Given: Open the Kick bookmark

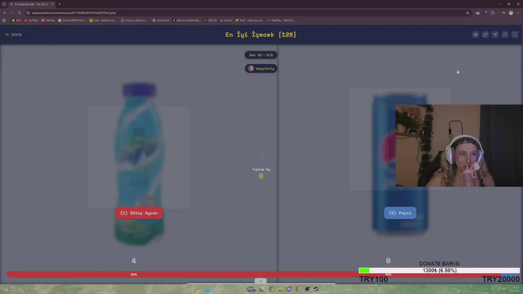Looking at the screenshot, I should pos(16,20).
